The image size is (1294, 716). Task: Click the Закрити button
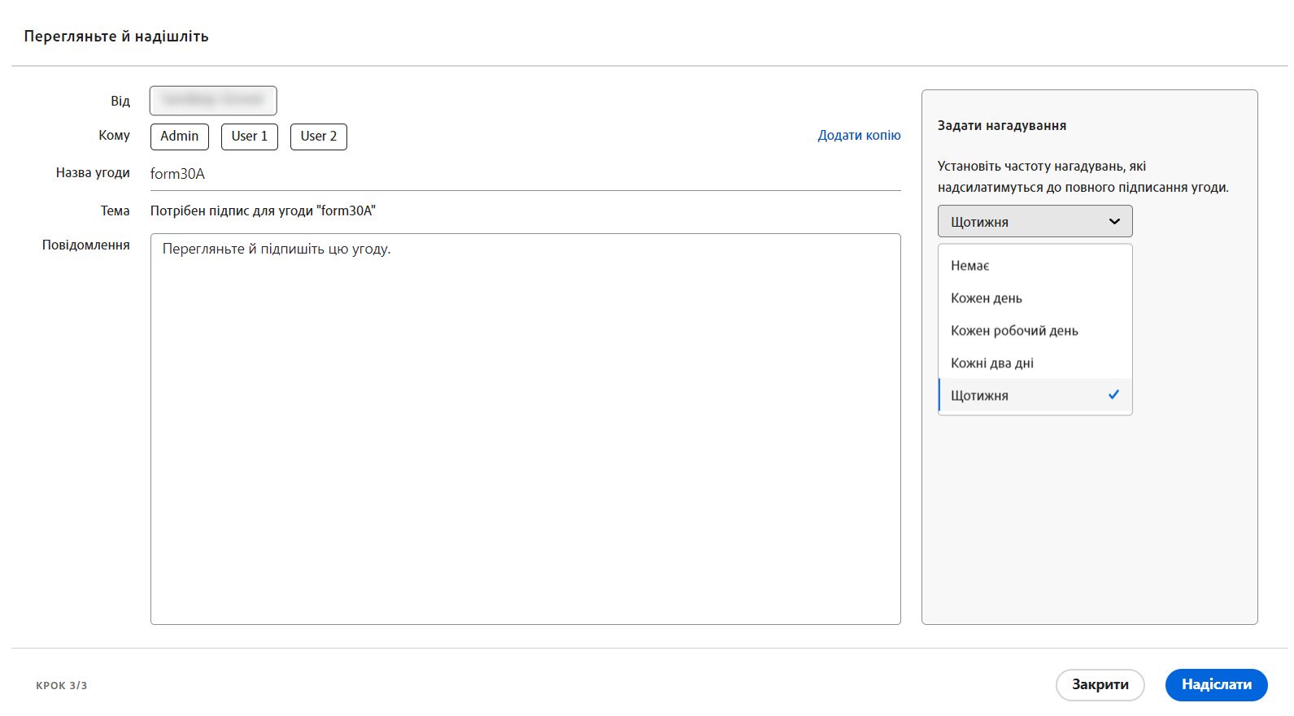point(1100,684)
